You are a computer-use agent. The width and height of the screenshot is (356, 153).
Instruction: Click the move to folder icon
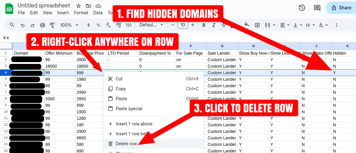pyautogui.click(x=88, y=6)
